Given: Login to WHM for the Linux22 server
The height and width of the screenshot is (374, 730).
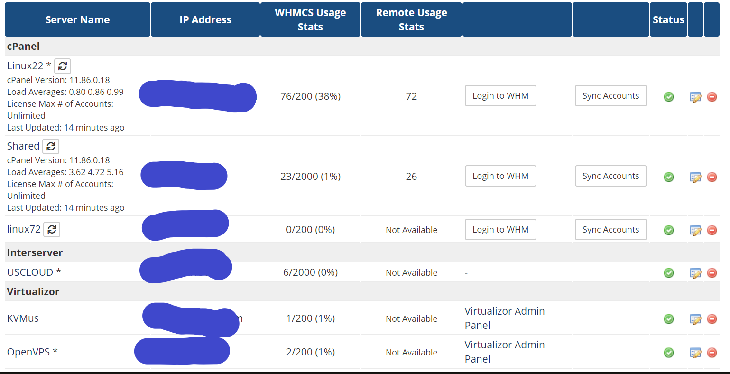Looking at the screenshot, I should coord(500,95).
